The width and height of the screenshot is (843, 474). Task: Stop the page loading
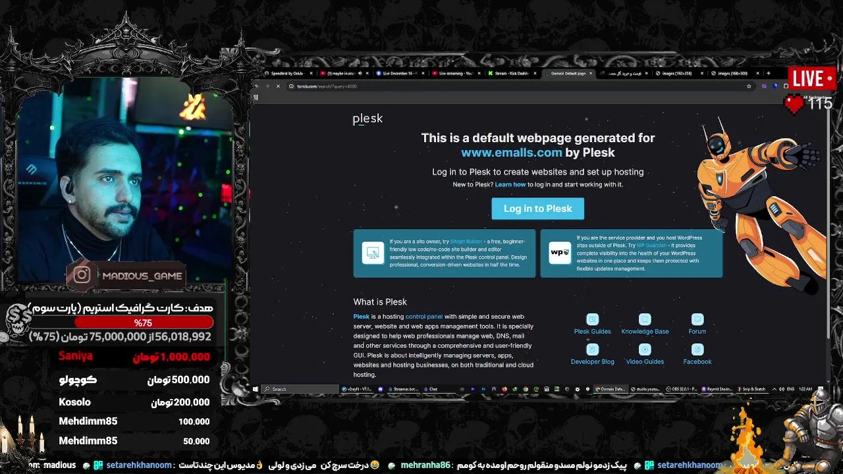tap(278, 86)
